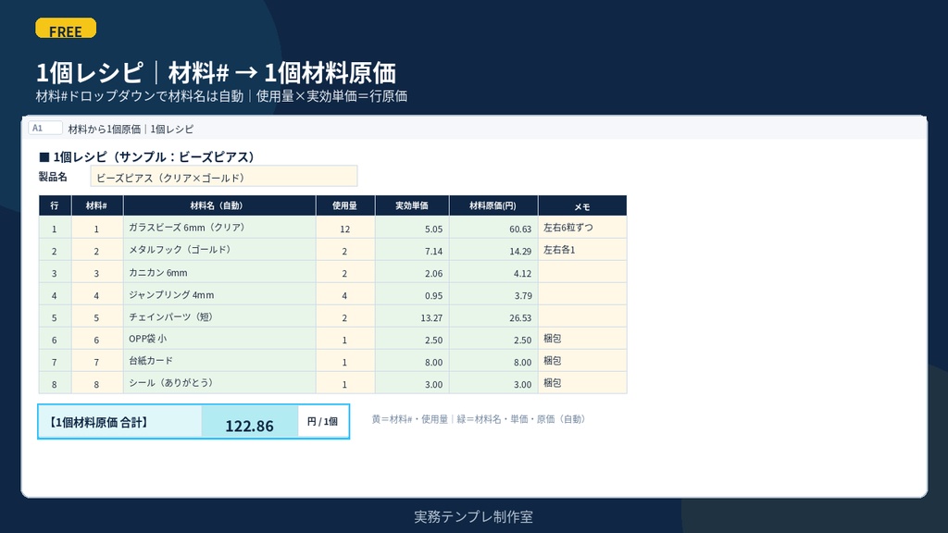
Task: Click unit price 13.27
Action: click(x=412, y=316)
